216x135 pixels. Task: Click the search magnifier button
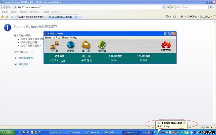tap(211, 7)
